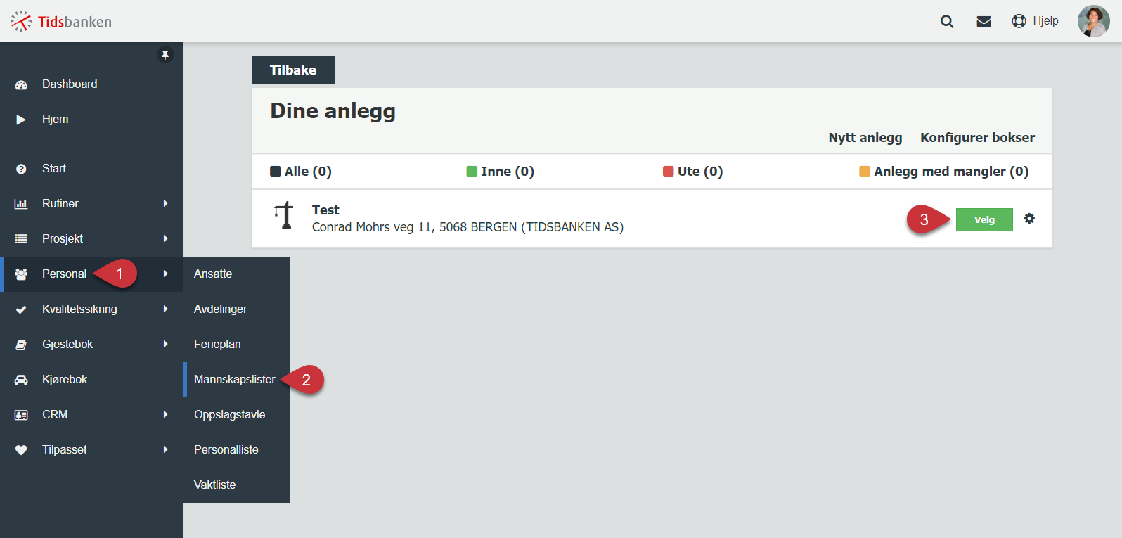Toggle the sidebar pin icon

[165, 55]
